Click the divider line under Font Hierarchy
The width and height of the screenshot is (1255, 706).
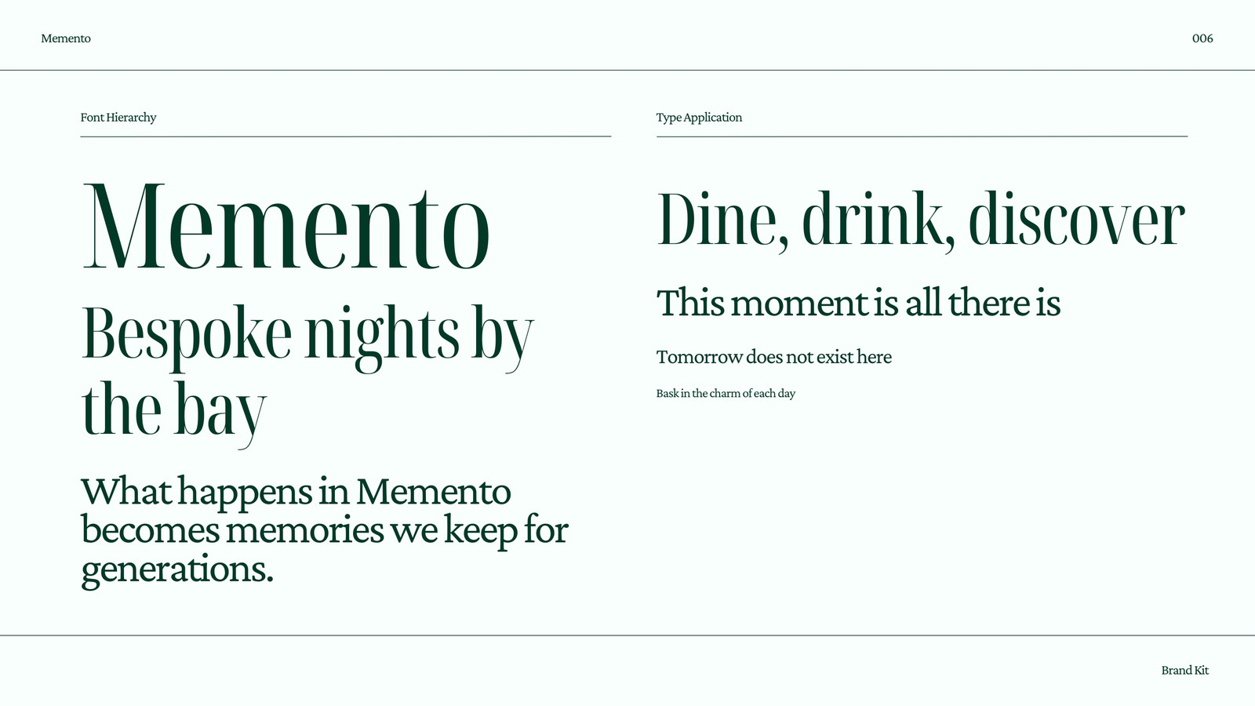point(346,136)
